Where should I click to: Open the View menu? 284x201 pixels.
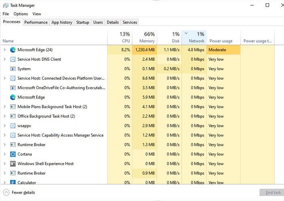pyautogui.click(x=37, y=14)
